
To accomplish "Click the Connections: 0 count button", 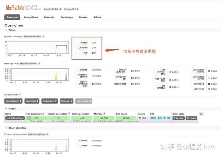I will [13, 101].
